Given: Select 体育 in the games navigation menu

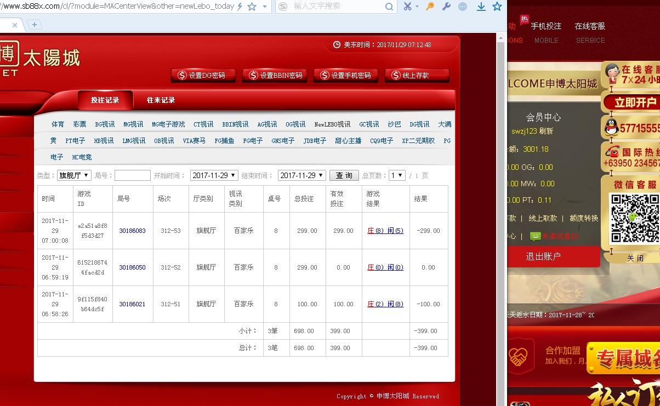Looking at the screenshot, I should (x=58, y=124).
